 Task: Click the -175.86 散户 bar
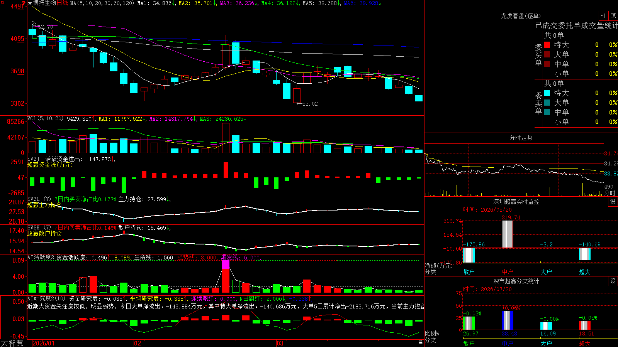pyautogui.click(x=469, y=255)
